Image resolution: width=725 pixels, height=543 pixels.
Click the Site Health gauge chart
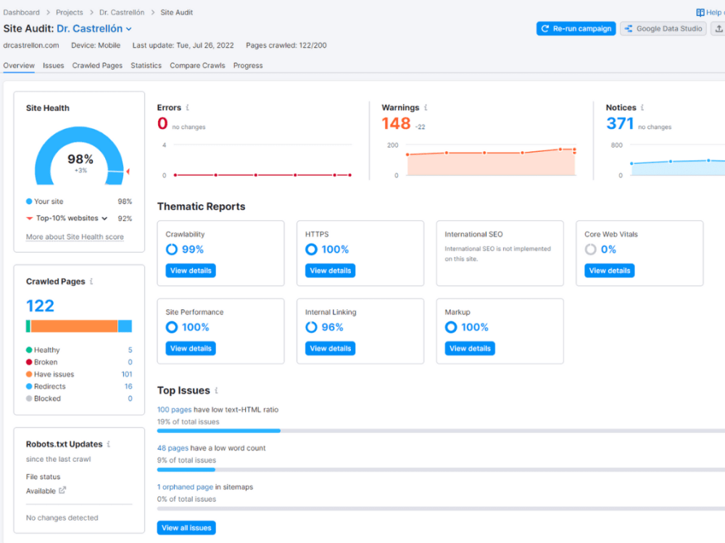(80, 156)
